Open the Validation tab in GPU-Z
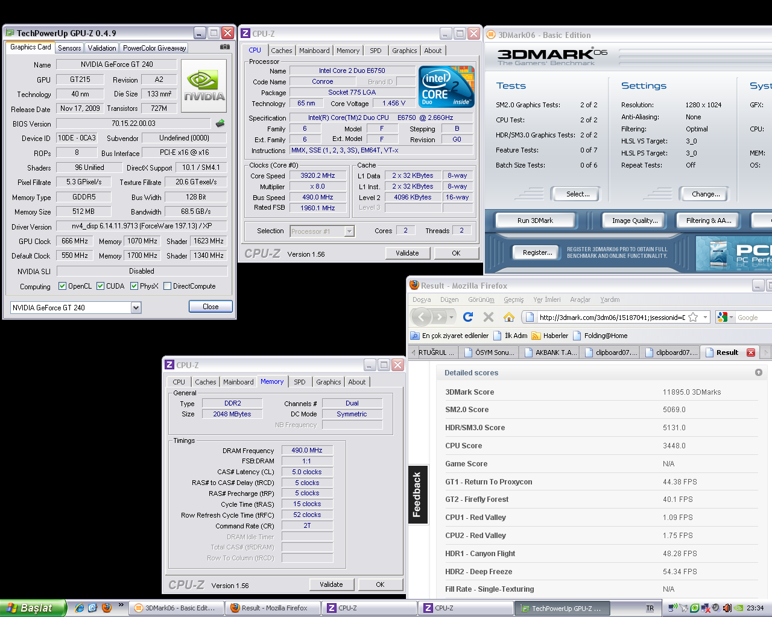This screenshot has height=617, width=772. pyautogui.click(x=102, y=48)
